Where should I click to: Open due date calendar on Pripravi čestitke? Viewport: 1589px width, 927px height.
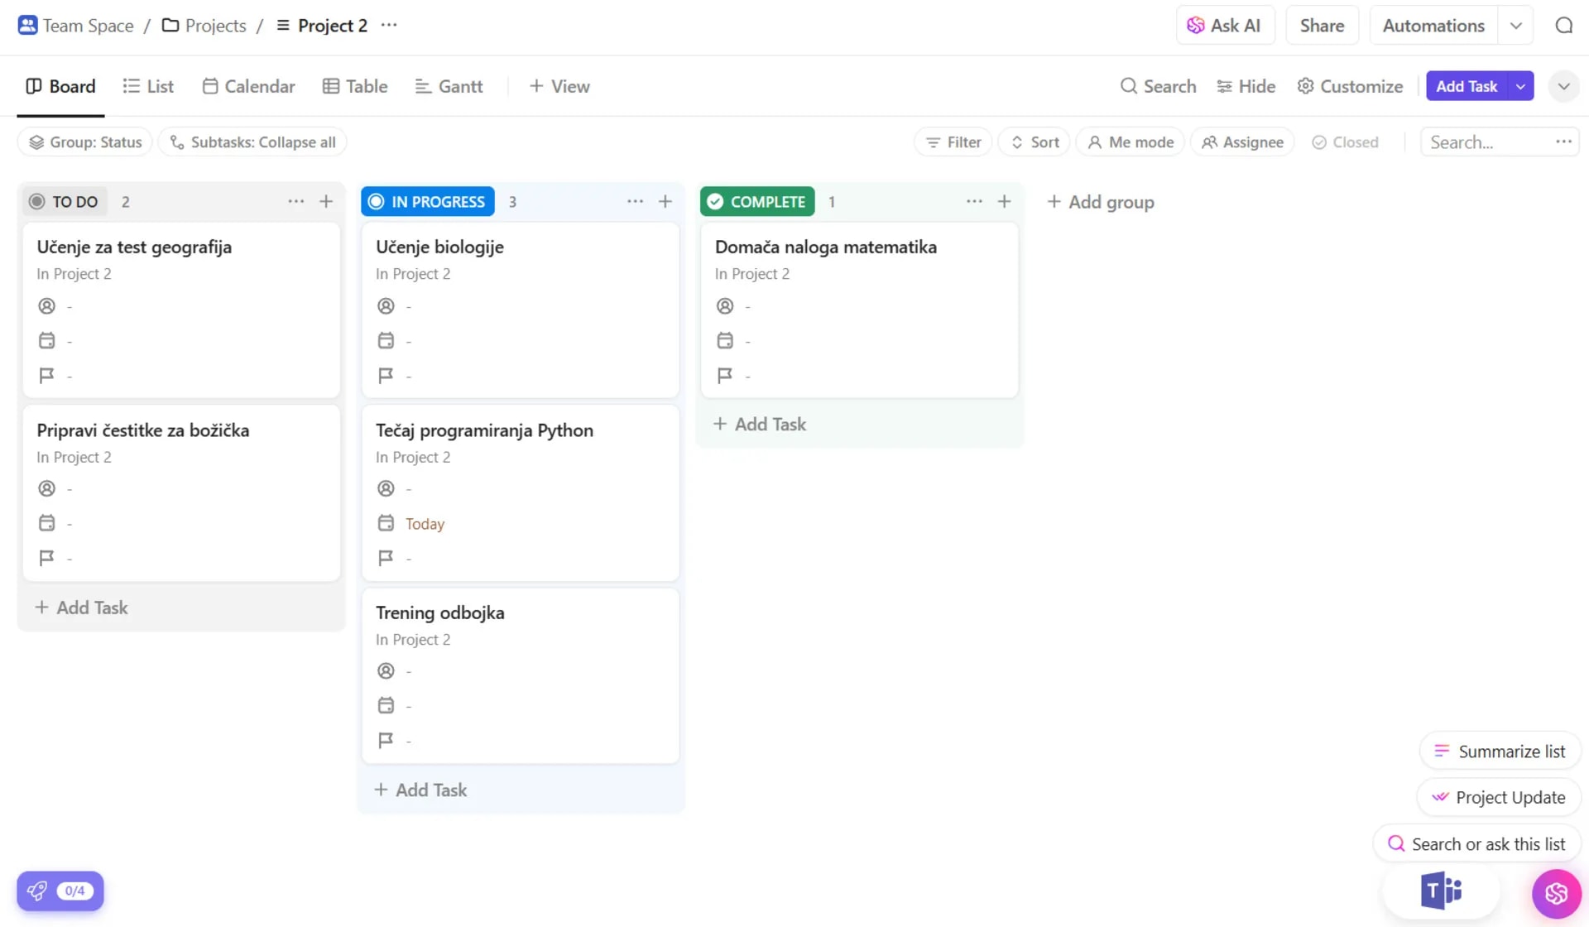(x=47, y=523)
